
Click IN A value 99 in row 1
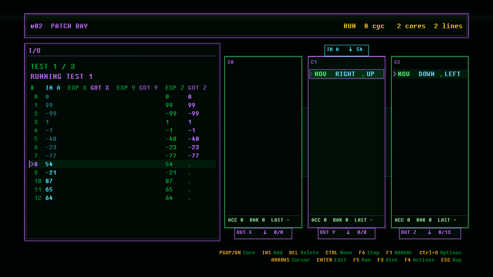coord(49,105)
